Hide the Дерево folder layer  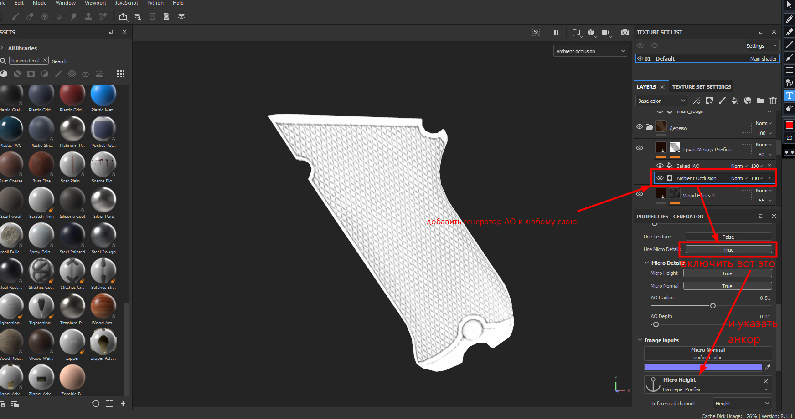(640, 126)
